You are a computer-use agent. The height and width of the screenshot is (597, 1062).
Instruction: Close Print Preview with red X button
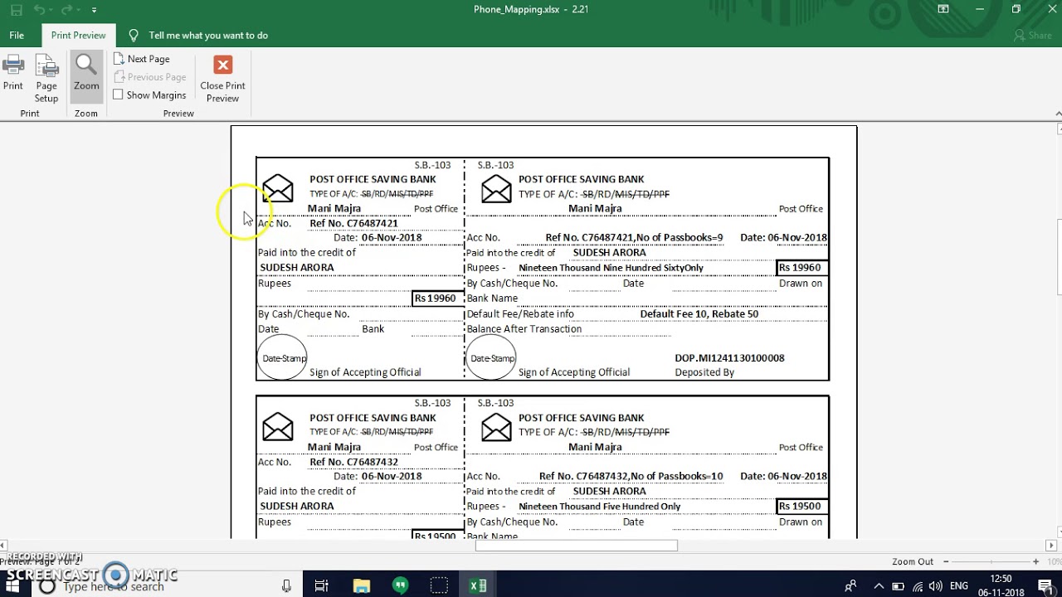point(222,79)
